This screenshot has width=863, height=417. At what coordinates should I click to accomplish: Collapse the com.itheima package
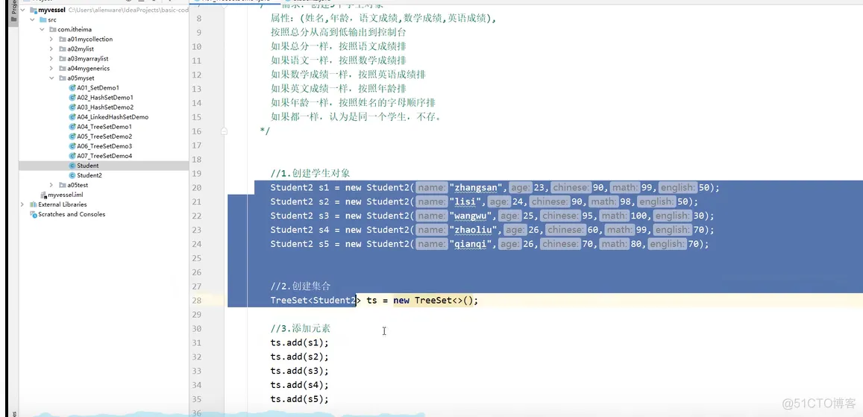click(x=42, y=29)
